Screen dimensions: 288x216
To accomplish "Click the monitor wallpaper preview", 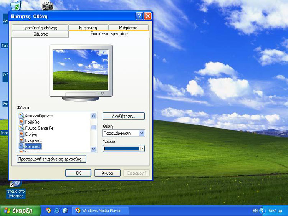I will (80, 69).
